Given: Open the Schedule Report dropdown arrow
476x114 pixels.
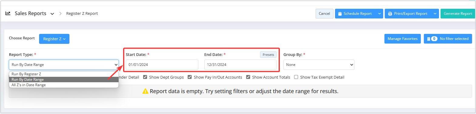Looking at the screenshot, I should [379, 14].
